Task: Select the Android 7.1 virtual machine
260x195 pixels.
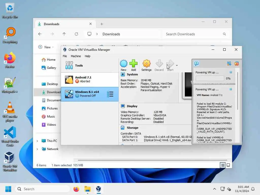Action: tap(90, 79)
